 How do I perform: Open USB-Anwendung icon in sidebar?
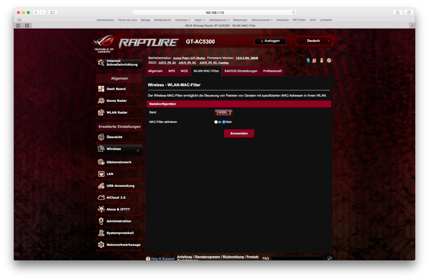coord(101,186)
